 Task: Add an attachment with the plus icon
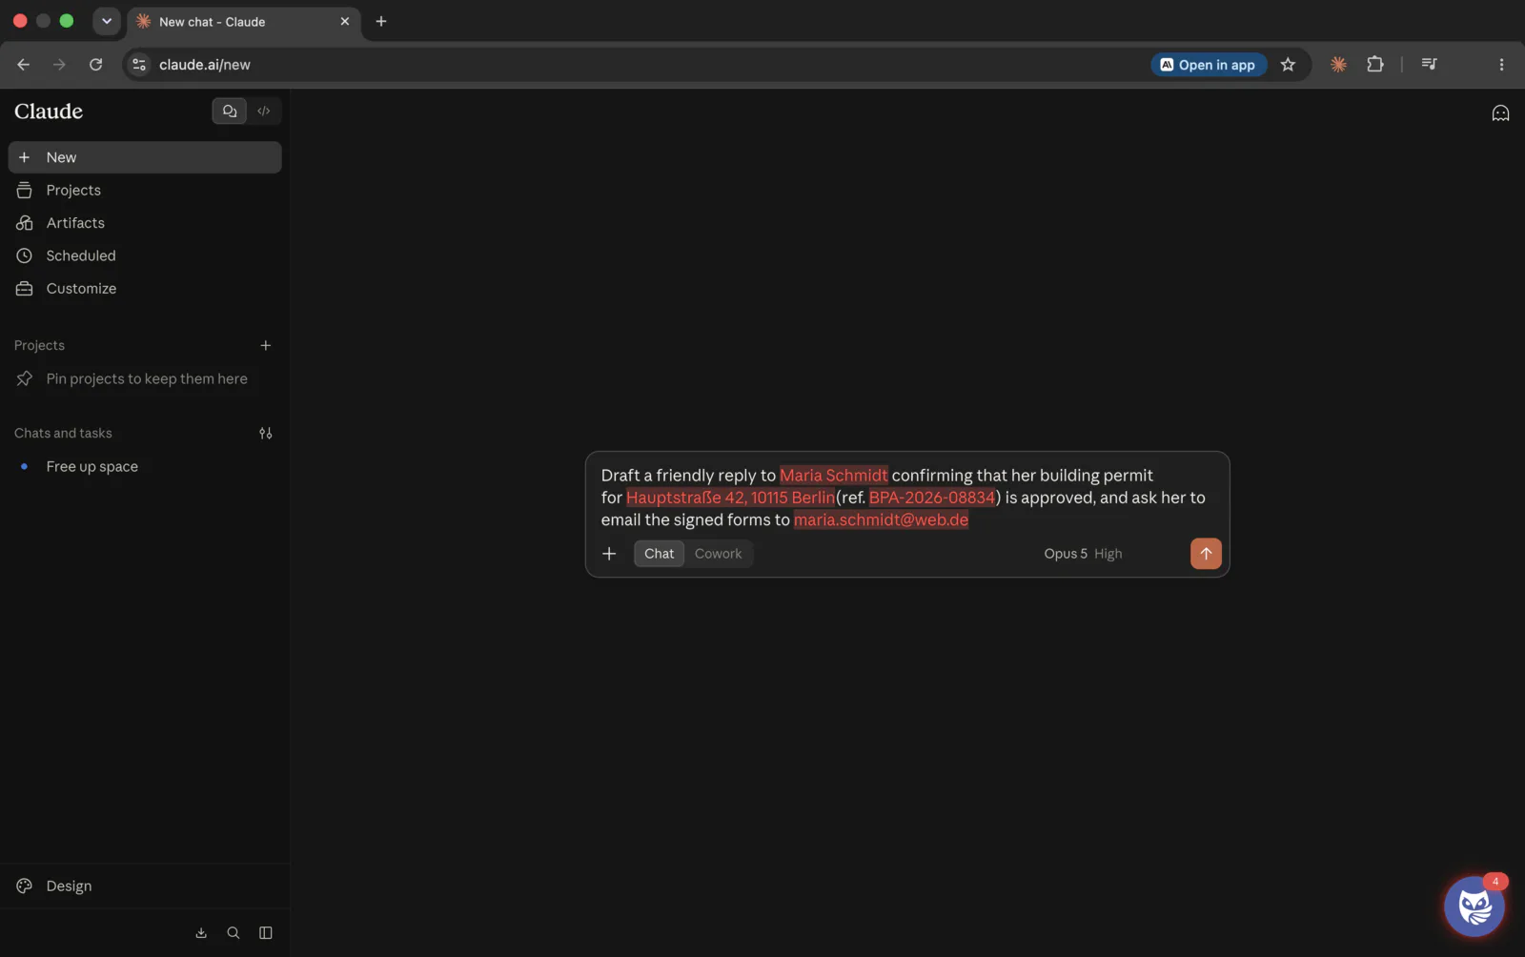tap(609, 554)
